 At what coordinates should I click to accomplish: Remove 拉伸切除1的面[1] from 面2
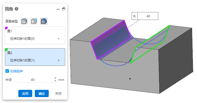59,60
